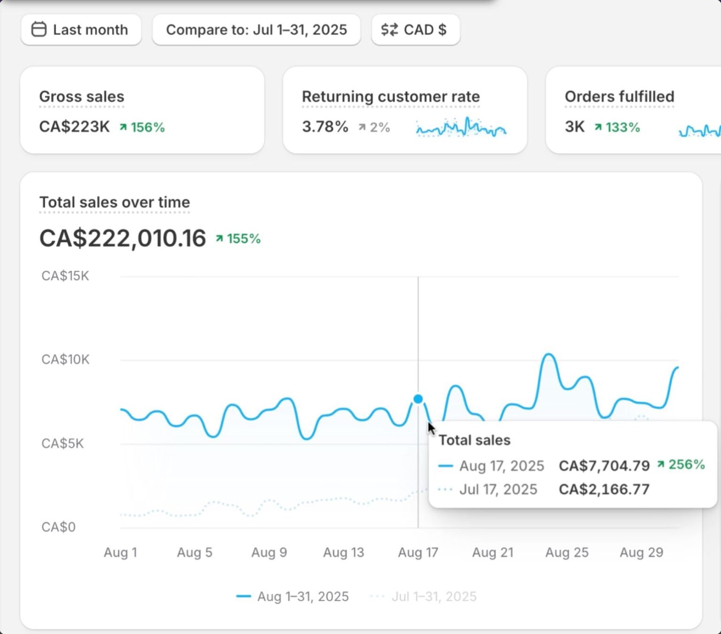Image resolution: width=721 pixels, height=634 pixels.
Task: Open the Compare to Jul 1–31 dropdown
Action: 256,30
